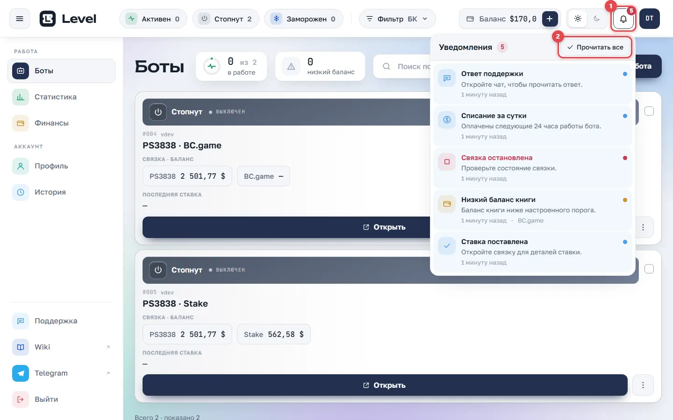Open the Связка остановлена notification

click(533, 168)
